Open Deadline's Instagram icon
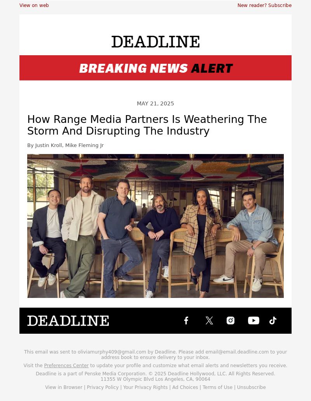This screenshot has height=401, width=311. (231, 320)
